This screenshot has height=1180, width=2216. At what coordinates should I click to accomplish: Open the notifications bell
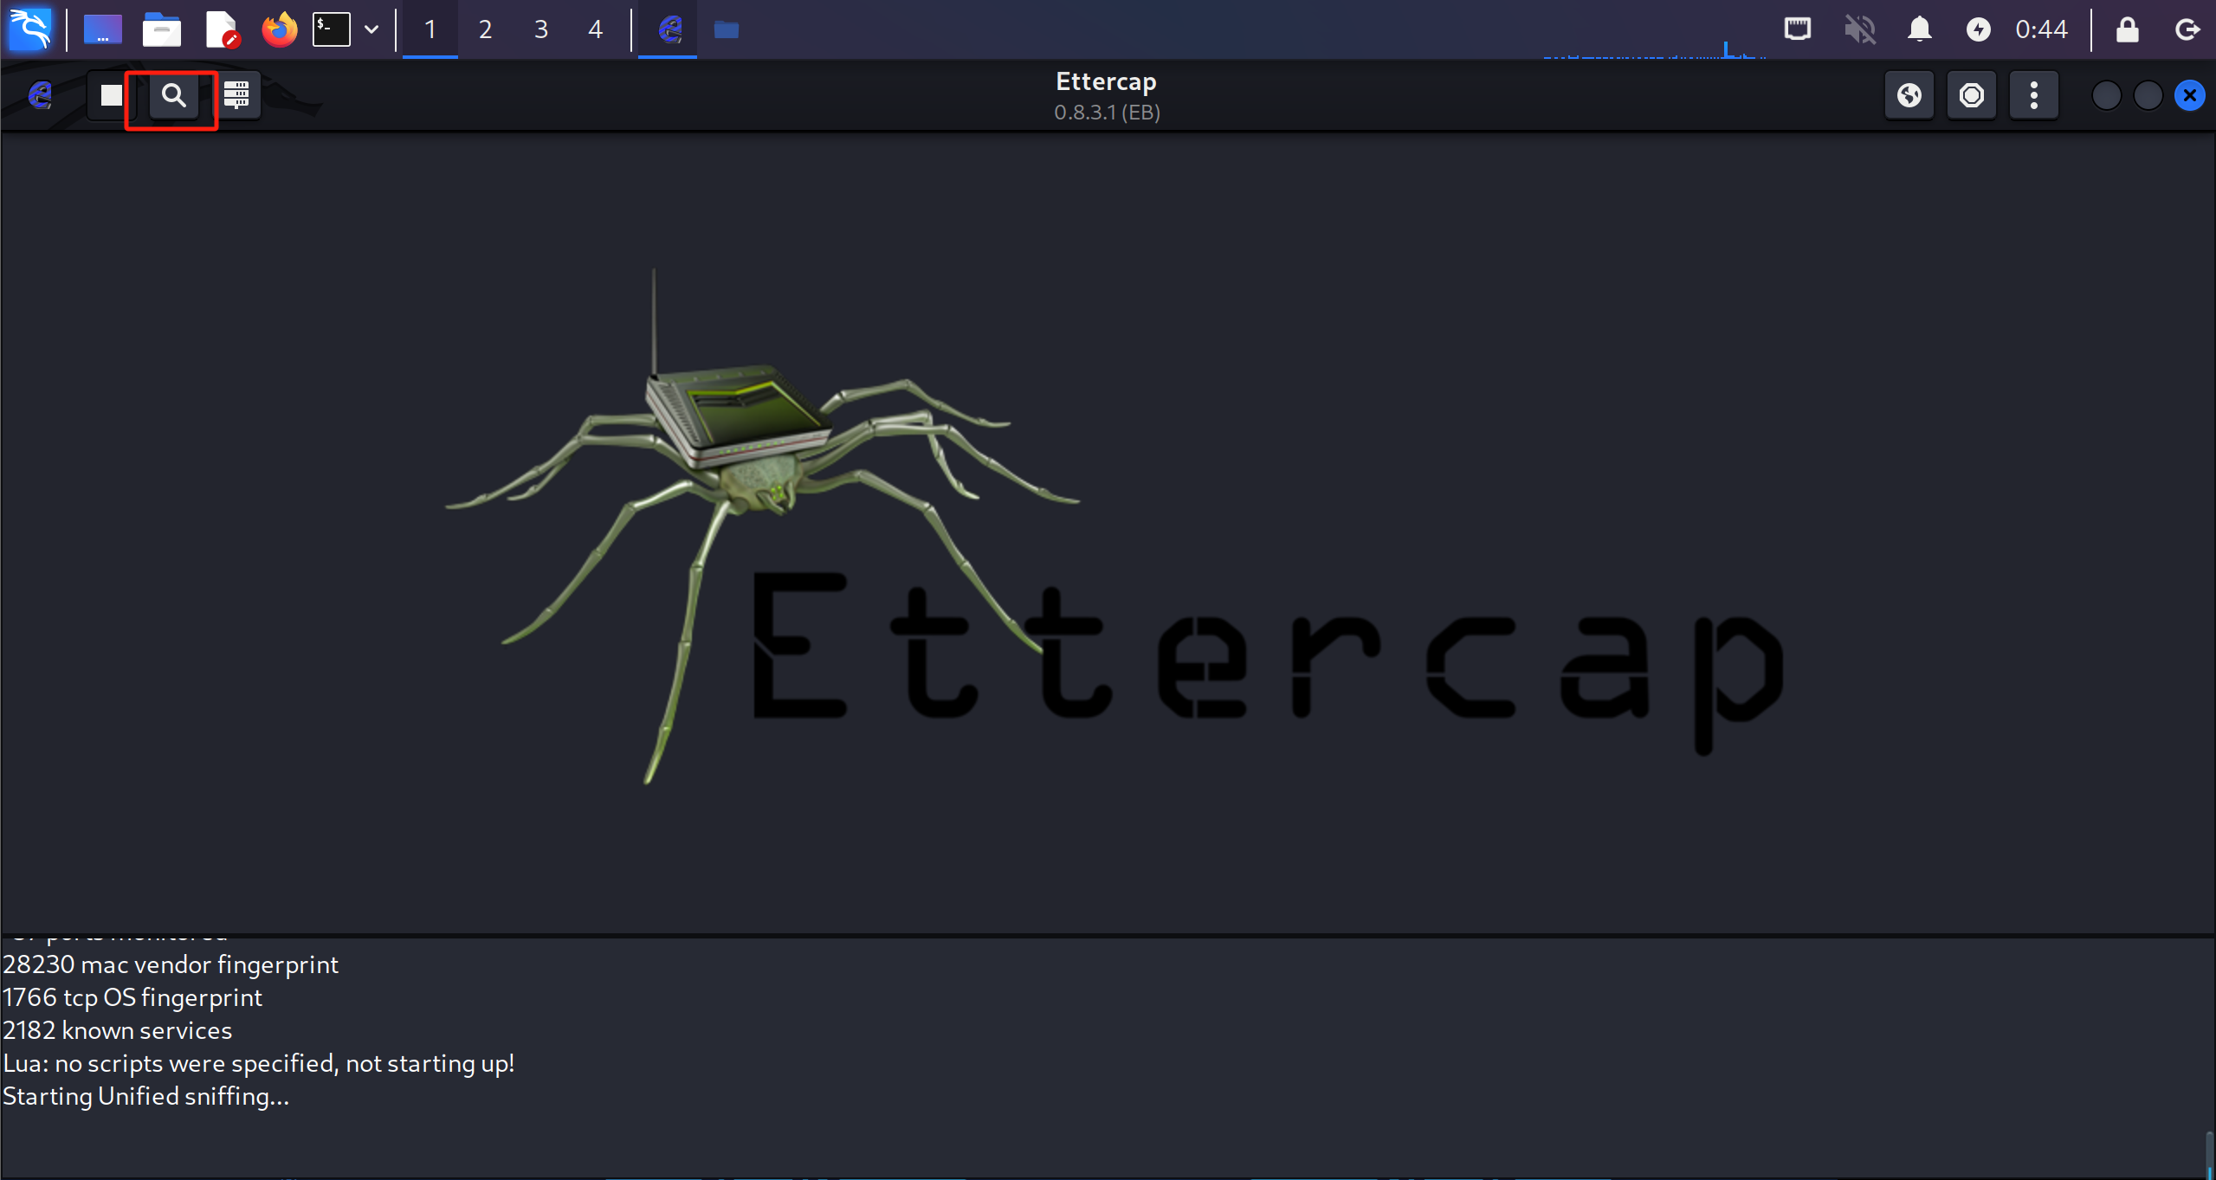(x=1920, y=29)
